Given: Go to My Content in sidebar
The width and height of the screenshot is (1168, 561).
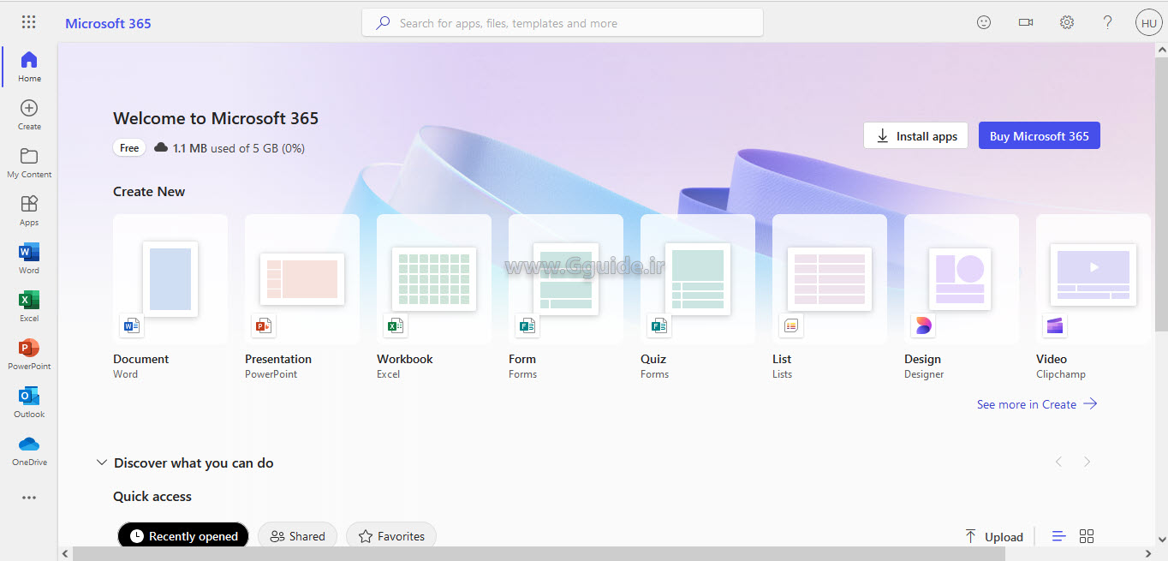Looking at the screenshot, I should coord(29,162).
